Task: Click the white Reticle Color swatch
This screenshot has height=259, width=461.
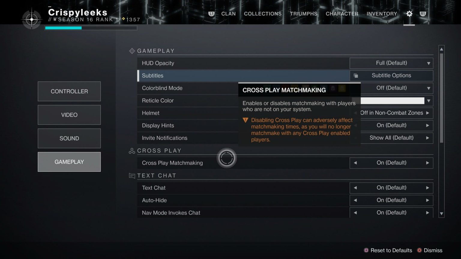Action: click(392, 101)
